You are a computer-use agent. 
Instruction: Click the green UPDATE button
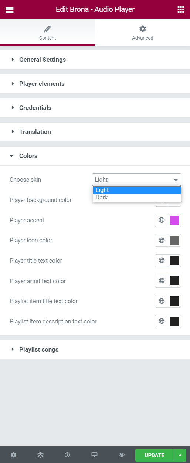coord(155,455)
